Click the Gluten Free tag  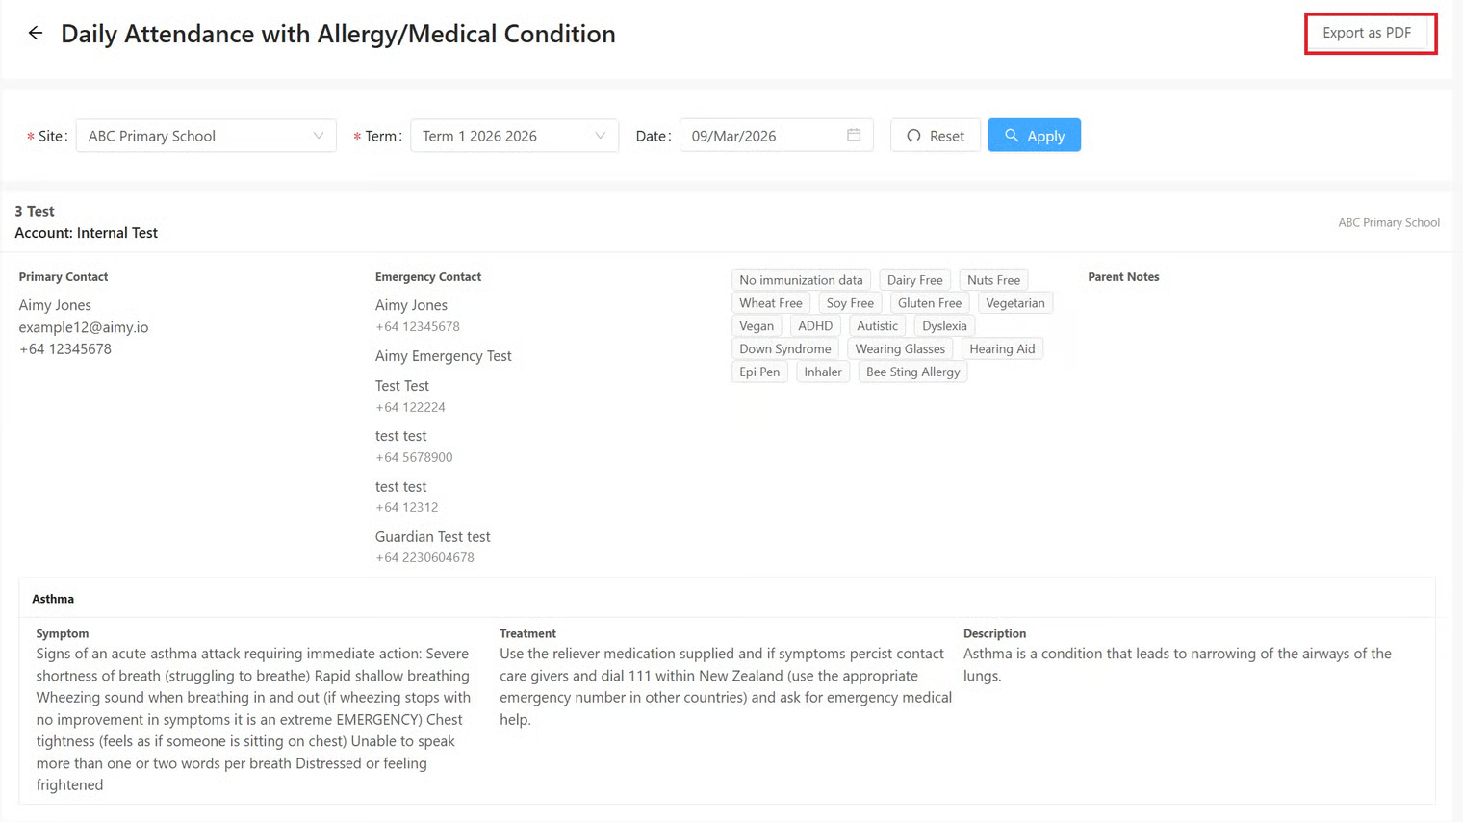point(929,303)
